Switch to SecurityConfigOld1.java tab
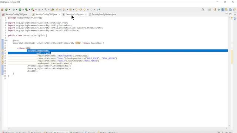Viewport: 237px width, 133px height. click(x=15, y=14)
